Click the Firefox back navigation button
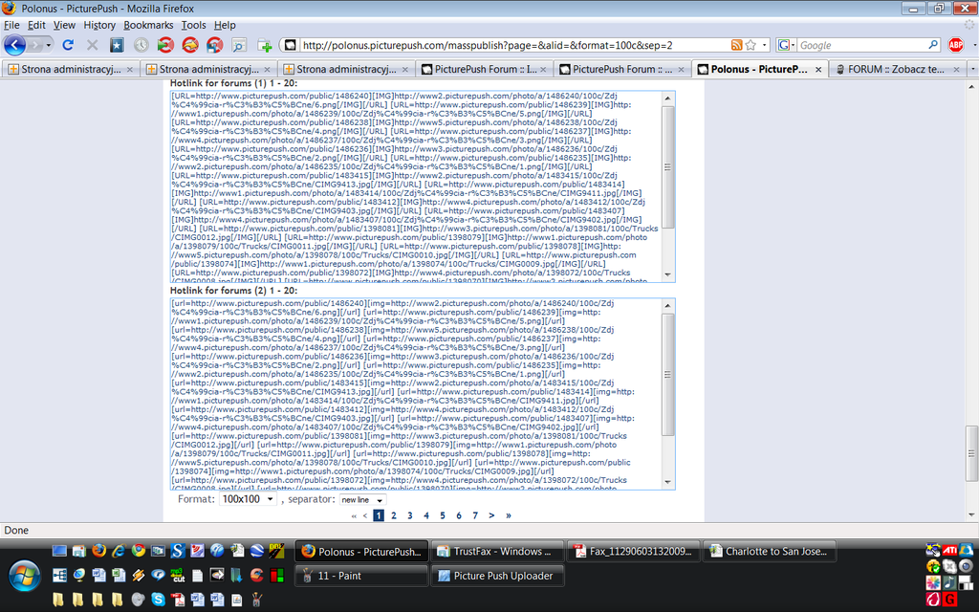The width and height of the screenshot is (979, 612). (15, 45)
